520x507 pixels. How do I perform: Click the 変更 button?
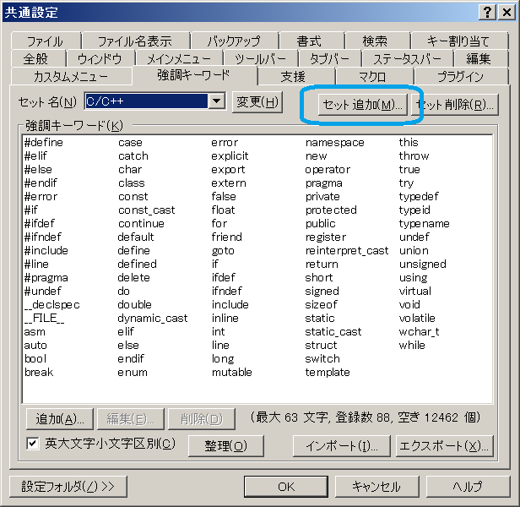[257, 103]
